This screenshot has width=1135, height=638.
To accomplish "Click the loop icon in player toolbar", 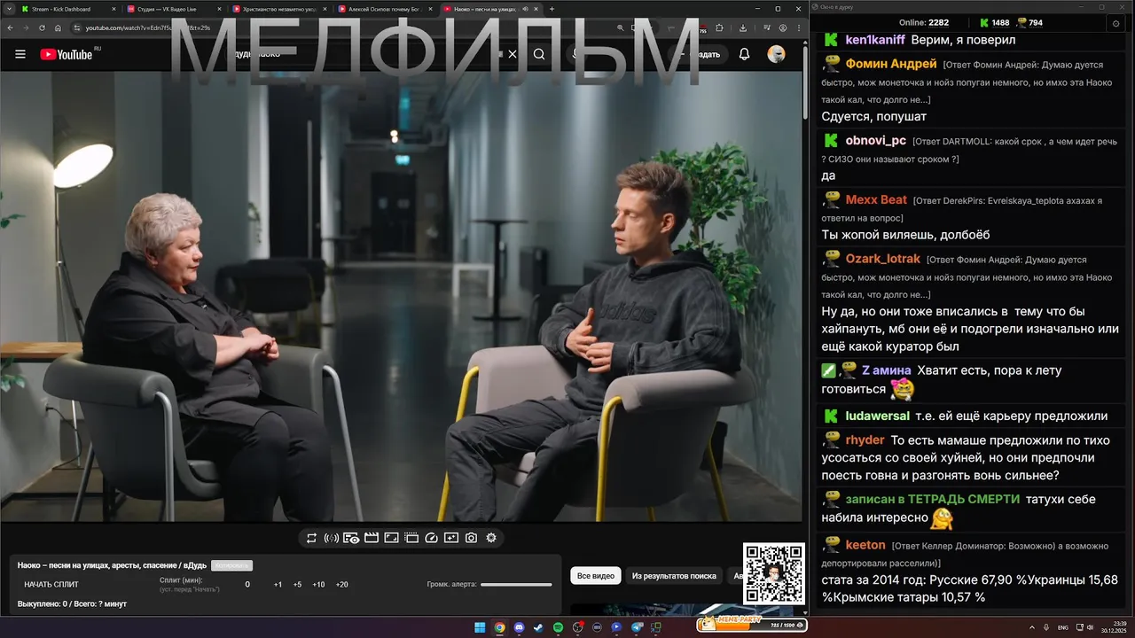I will pos(311,538).
